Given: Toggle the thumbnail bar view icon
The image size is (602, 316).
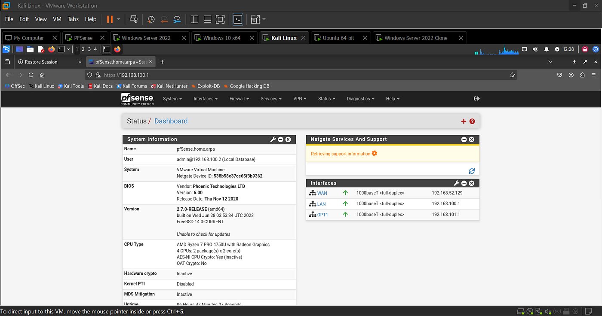Looking at the screenshot, I should 207,19.
